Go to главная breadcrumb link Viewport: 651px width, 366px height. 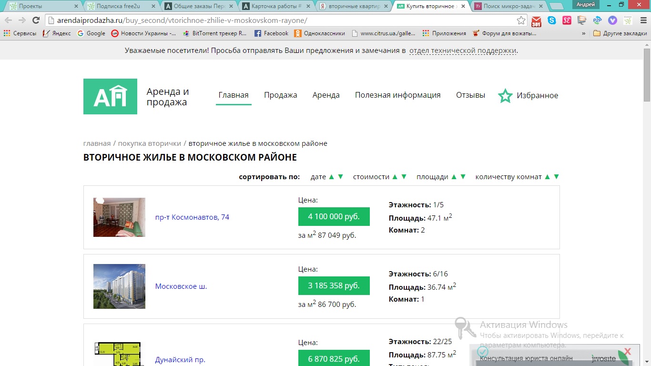coord(97,143)
